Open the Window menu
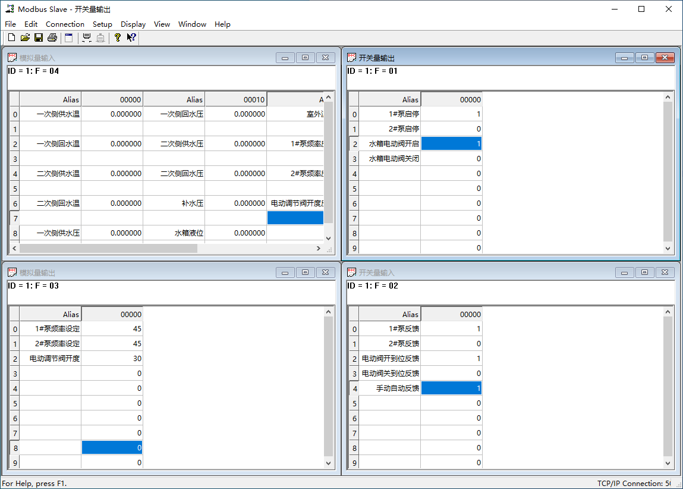The width and height of the screenshot is (683, 489). (192, 24)
